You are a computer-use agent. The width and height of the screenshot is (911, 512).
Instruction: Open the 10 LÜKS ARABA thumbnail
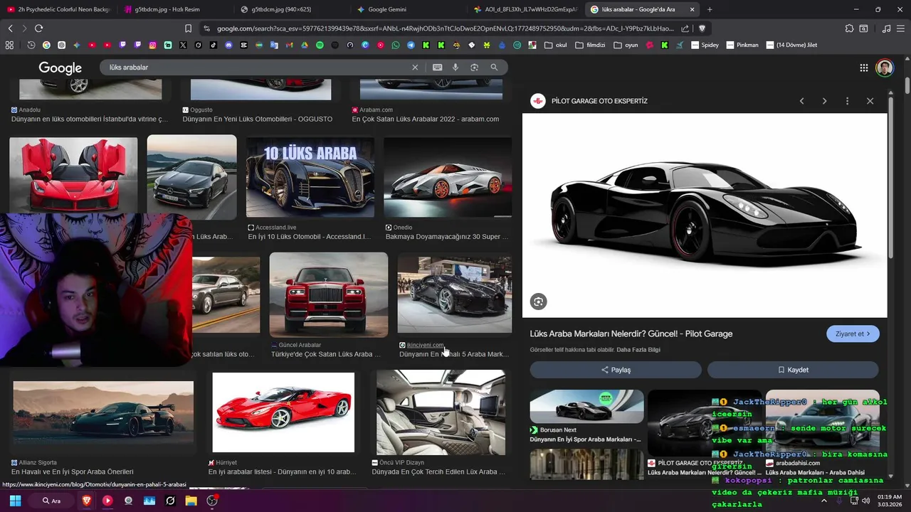click(310, 177)
